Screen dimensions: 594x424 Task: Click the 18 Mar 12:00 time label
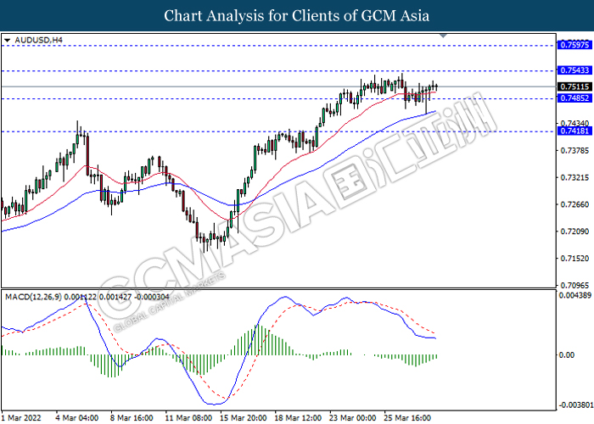click(x=298, y=418)
